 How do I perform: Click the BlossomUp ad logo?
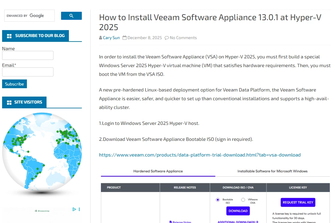42,211
